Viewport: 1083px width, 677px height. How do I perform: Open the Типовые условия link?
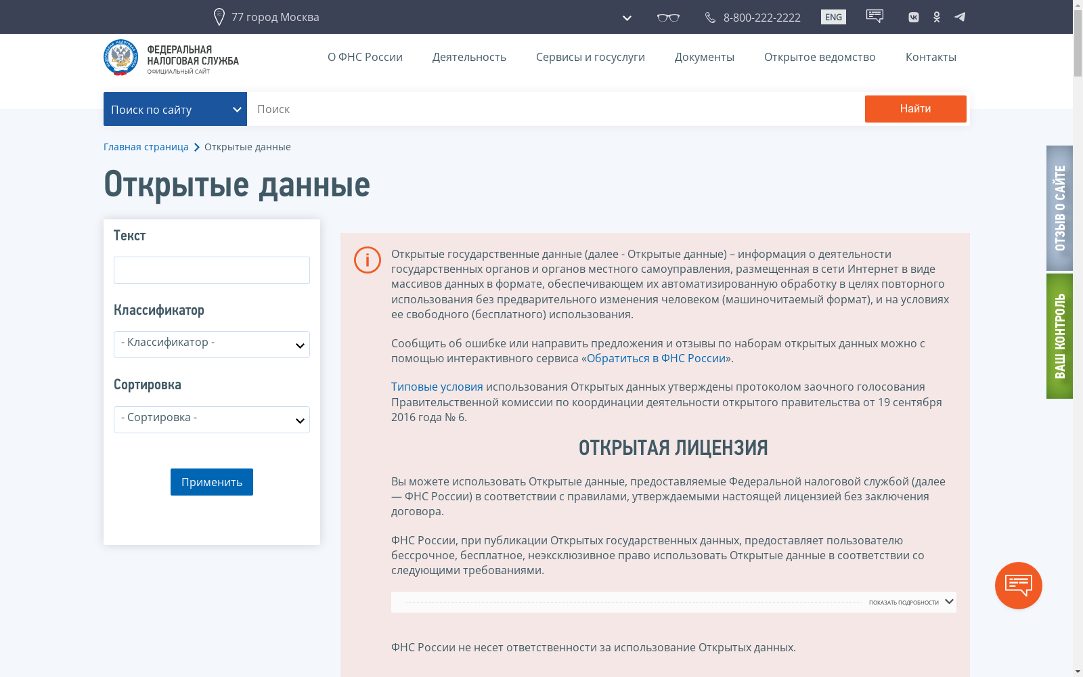tap(437, 387)
